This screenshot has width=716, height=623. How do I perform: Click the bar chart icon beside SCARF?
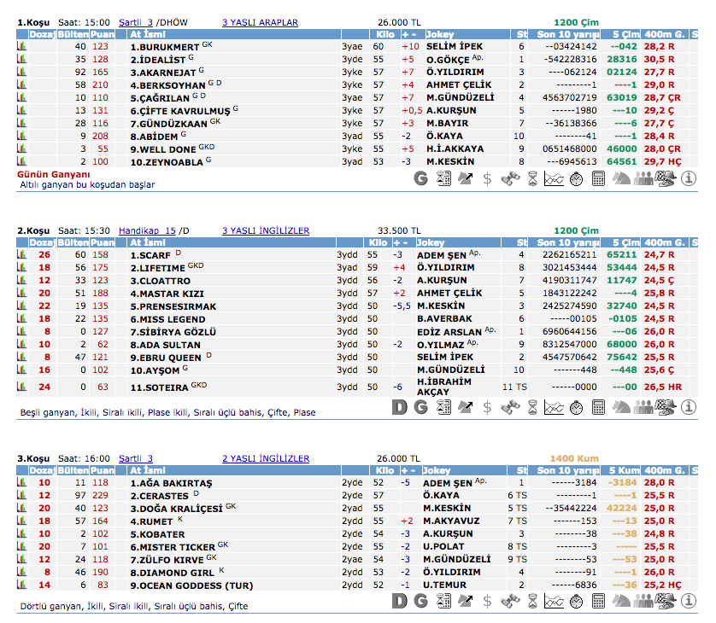click(22, 254)
